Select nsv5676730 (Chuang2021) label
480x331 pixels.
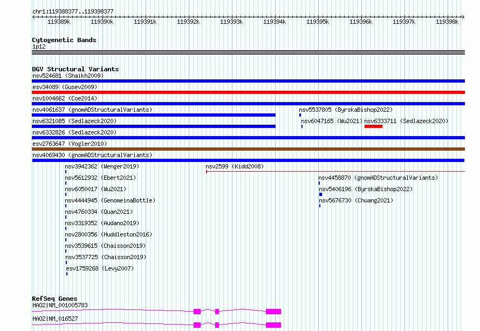(356, 200)
